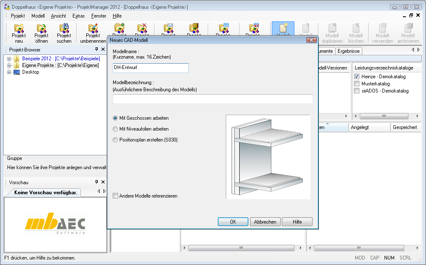This screenshot has height=265, width=426.
Task: Check the sirADOS - Demokatalog box
Action: point(357,91)
